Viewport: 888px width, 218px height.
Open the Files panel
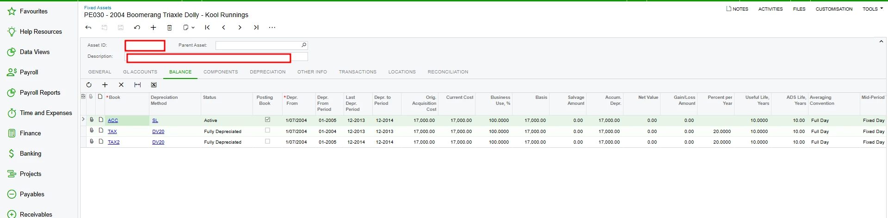coord(799,9)
